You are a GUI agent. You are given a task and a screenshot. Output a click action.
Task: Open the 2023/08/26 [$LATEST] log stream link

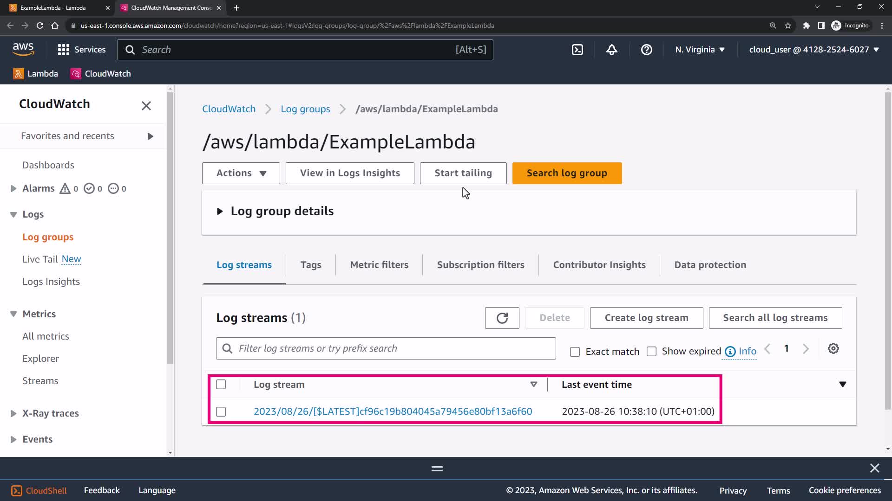(x=393, y=411)
